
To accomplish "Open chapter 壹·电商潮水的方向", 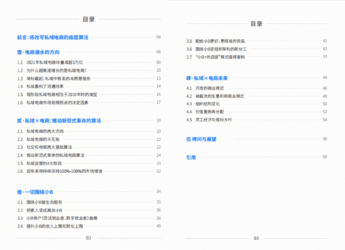I will [38, 52].
